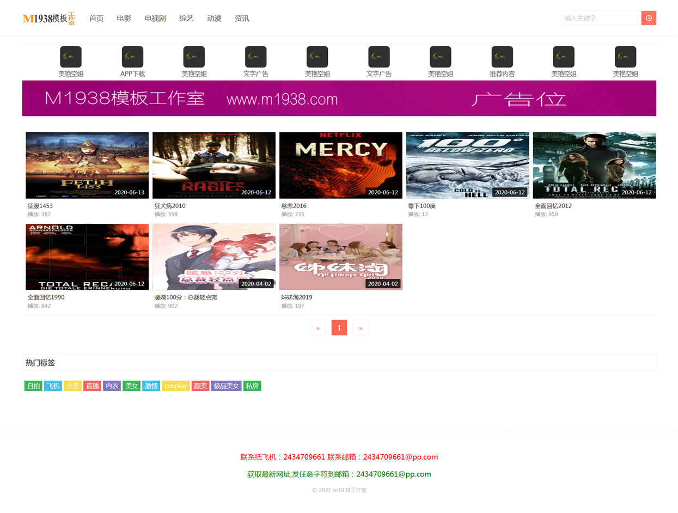Select the yellow cosplay tag

[176, 386]
